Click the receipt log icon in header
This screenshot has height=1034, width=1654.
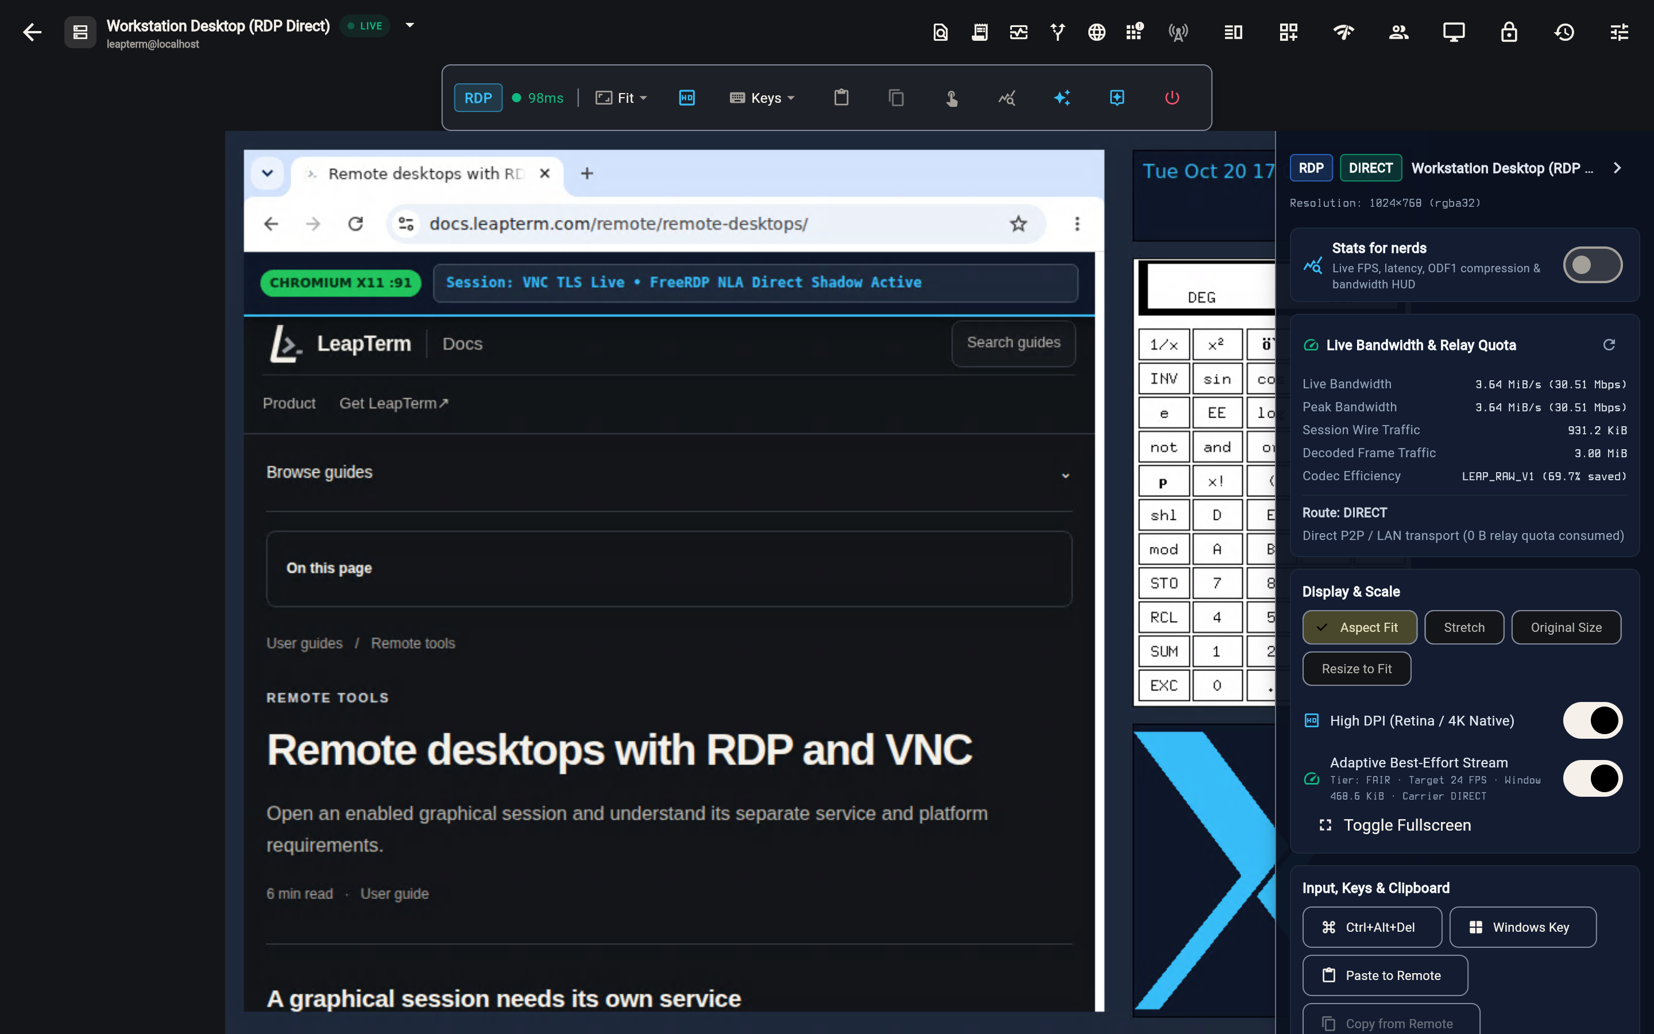[x=979, y=32]
